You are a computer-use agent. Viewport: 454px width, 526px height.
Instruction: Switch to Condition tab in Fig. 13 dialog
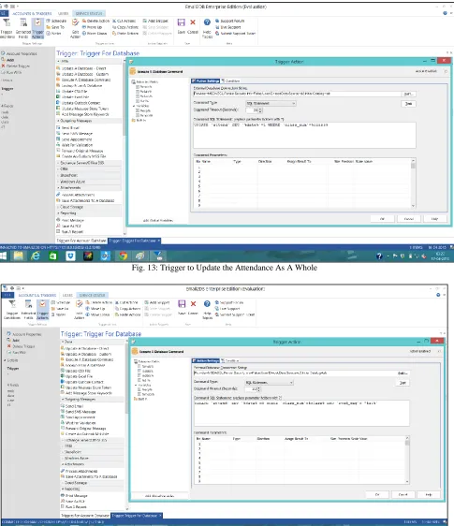(x=231, y=80)
